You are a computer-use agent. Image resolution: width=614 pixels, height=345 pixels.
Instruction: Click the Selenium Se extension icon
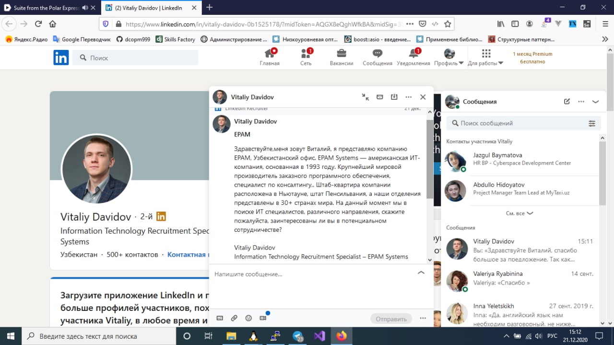pos(587,24)
